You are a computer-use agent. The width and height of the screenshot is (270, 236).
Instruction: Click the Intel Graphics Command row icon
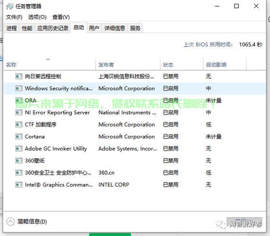[19, 185]
